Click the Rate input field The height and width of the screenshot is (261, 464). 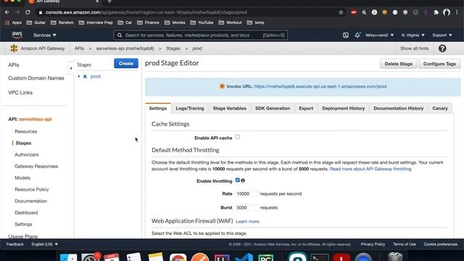coord(246,194)
